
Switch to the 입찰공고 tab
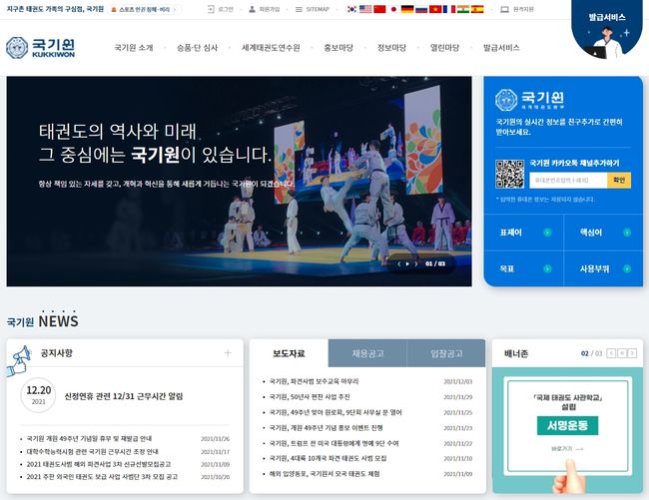445,353
